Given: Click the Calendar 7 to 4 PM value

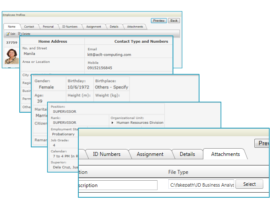Looking at the screenshot, I should tap(66, 156).
